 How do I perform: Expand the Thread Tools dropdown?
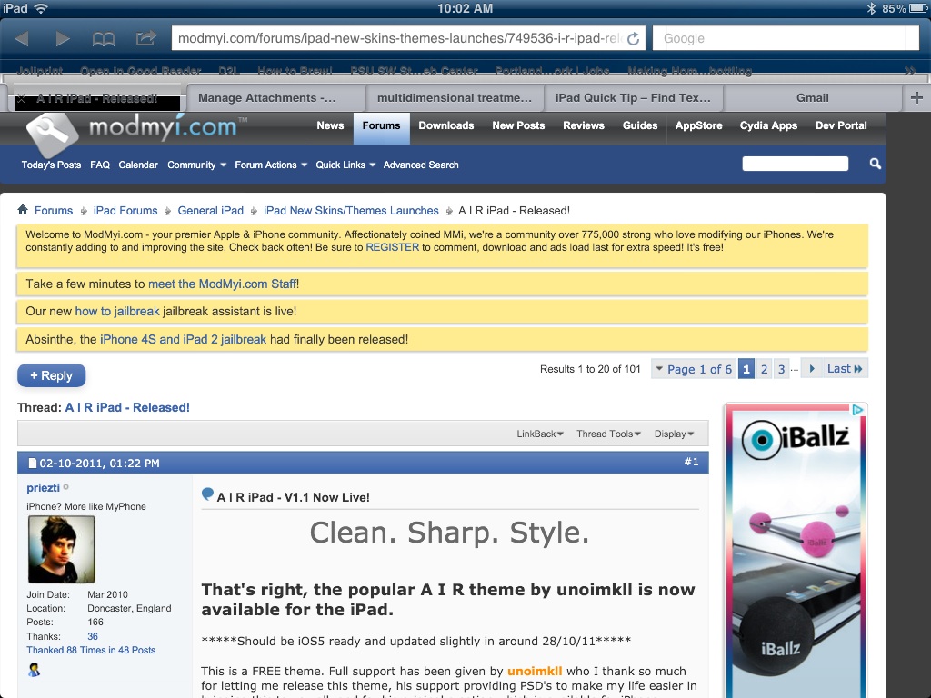tap(608, 434)
